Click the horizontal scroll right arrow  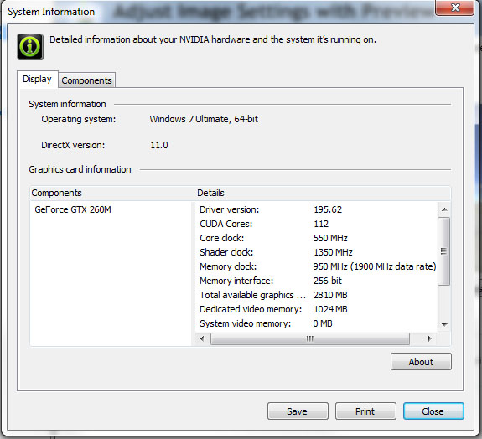(x=429, y=338)
